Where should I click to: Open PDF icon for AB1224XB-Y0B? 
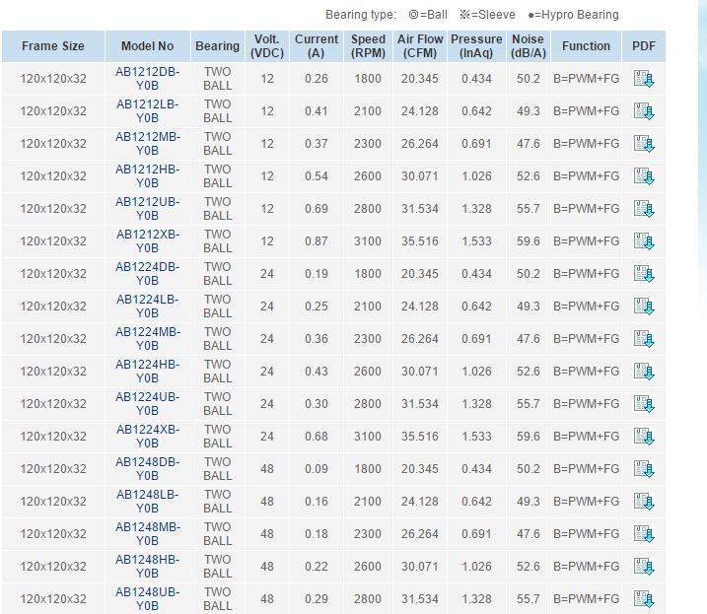coord(644,437)
